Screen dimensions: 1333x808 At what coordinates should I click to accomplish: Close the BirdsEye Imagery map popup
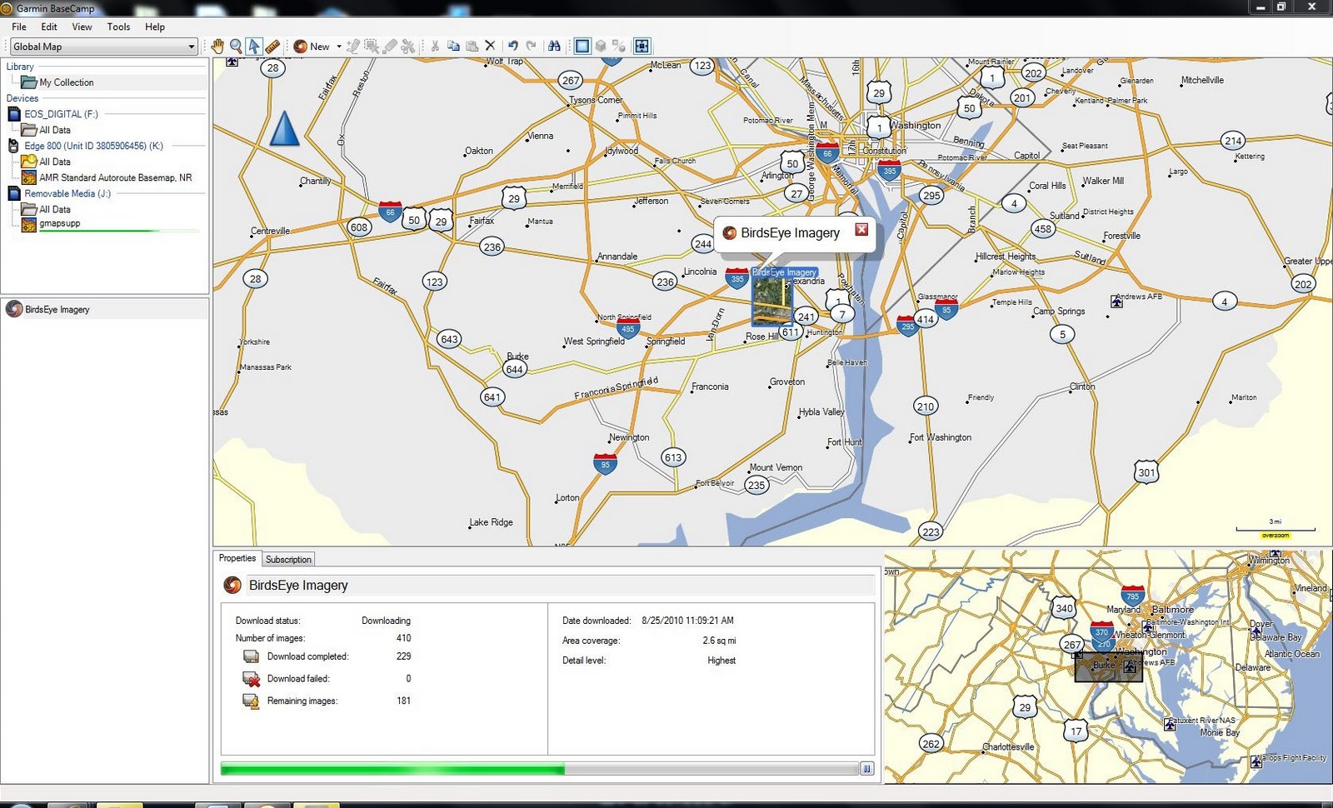(x=861, y=230)
